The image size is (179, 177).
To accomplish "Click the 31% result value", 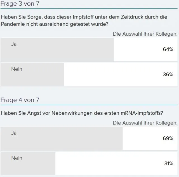I will 169,164.
